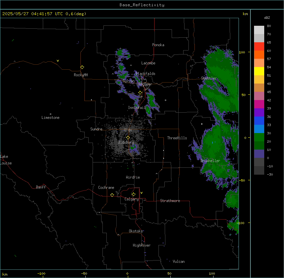
Task: Click the Stettler town label
Action: click(x=209, y=78)
